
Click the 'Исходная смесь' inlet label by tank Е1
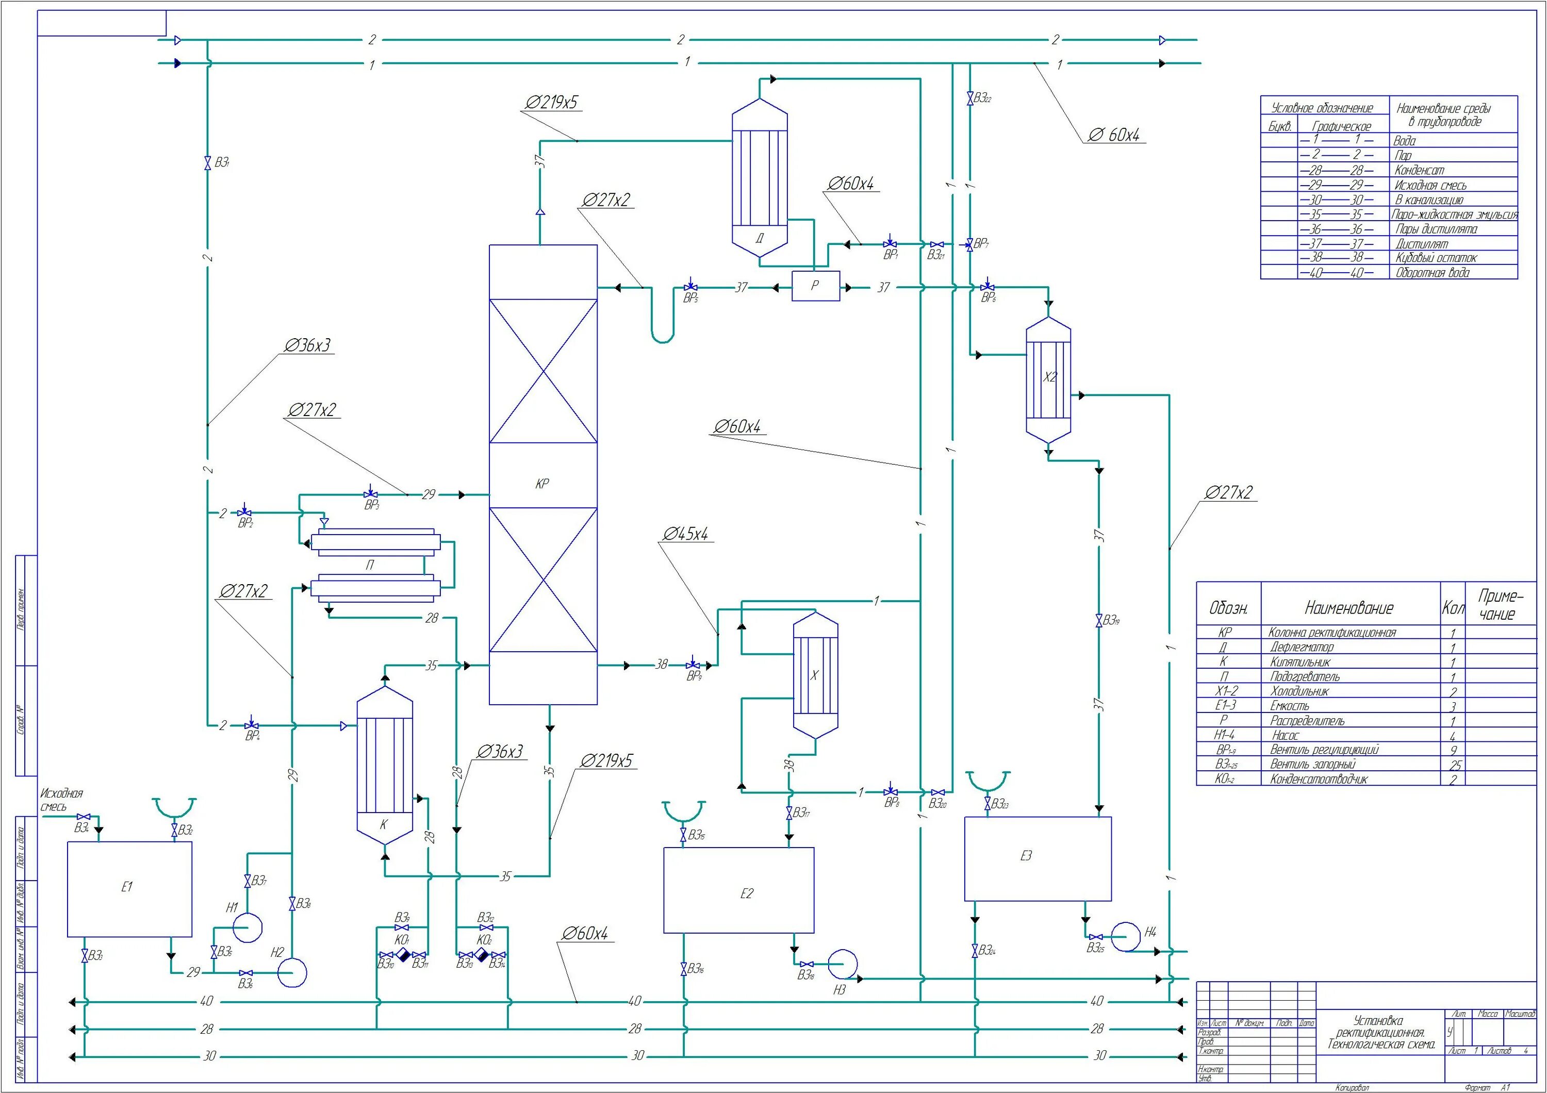tap(61, 799)
